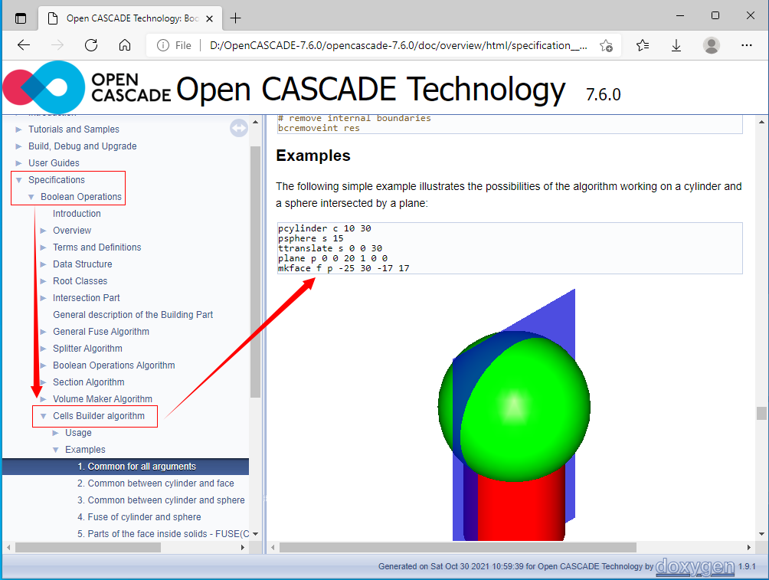Click the navigation tree scroll-up arrow

pyautogui.click(x=255, y=122)
